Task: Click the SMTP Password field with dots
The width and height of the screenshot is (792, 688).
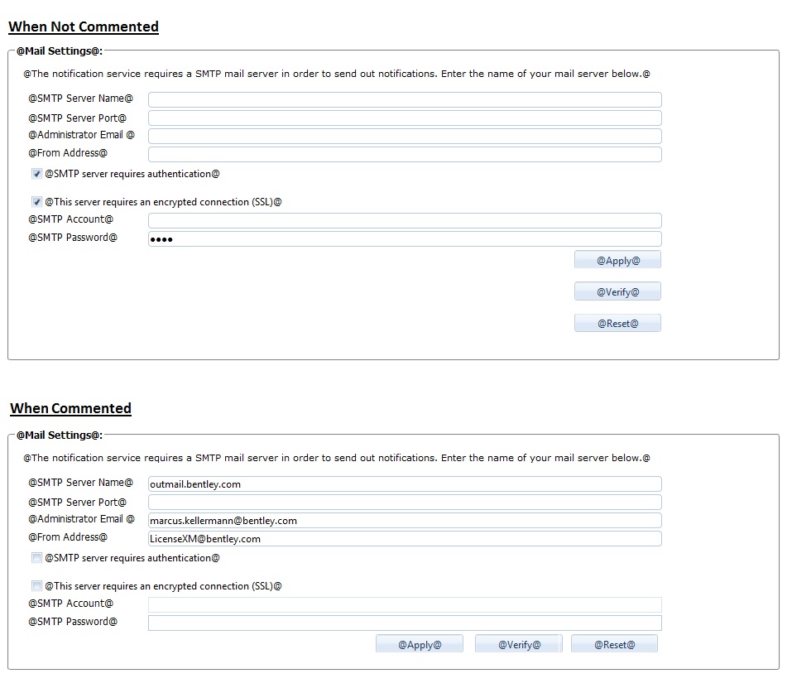Action: tap(405, 239)
